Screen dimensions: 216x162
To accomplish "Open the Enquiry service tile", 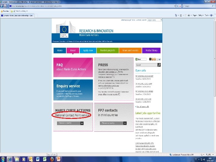I will point(73,90).
